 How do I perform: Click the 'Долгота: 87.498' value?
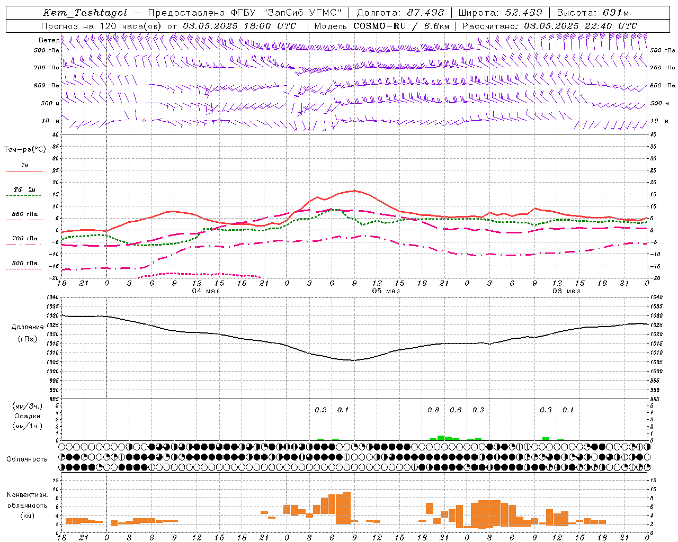pyautogui.click(x=400, y=13)
